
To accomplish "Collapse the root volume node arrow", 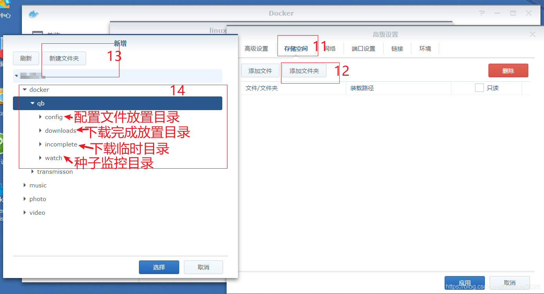I will (16, 76).
